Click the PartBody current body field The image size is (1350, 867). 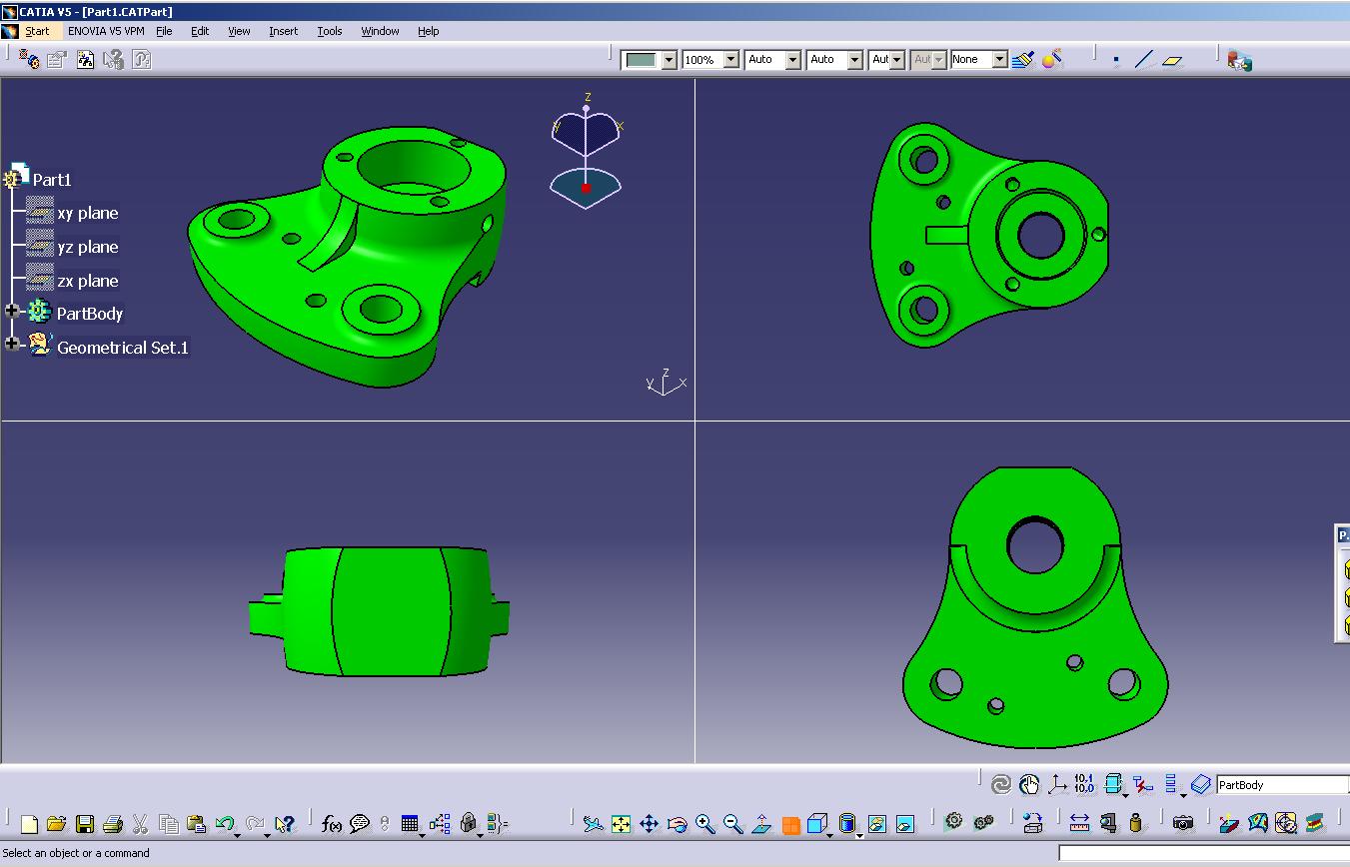click(1282, 785)
